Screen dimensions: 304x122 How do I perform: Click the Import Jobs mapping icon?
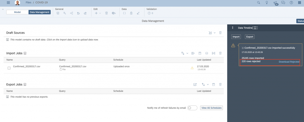(x=213, y=53)
